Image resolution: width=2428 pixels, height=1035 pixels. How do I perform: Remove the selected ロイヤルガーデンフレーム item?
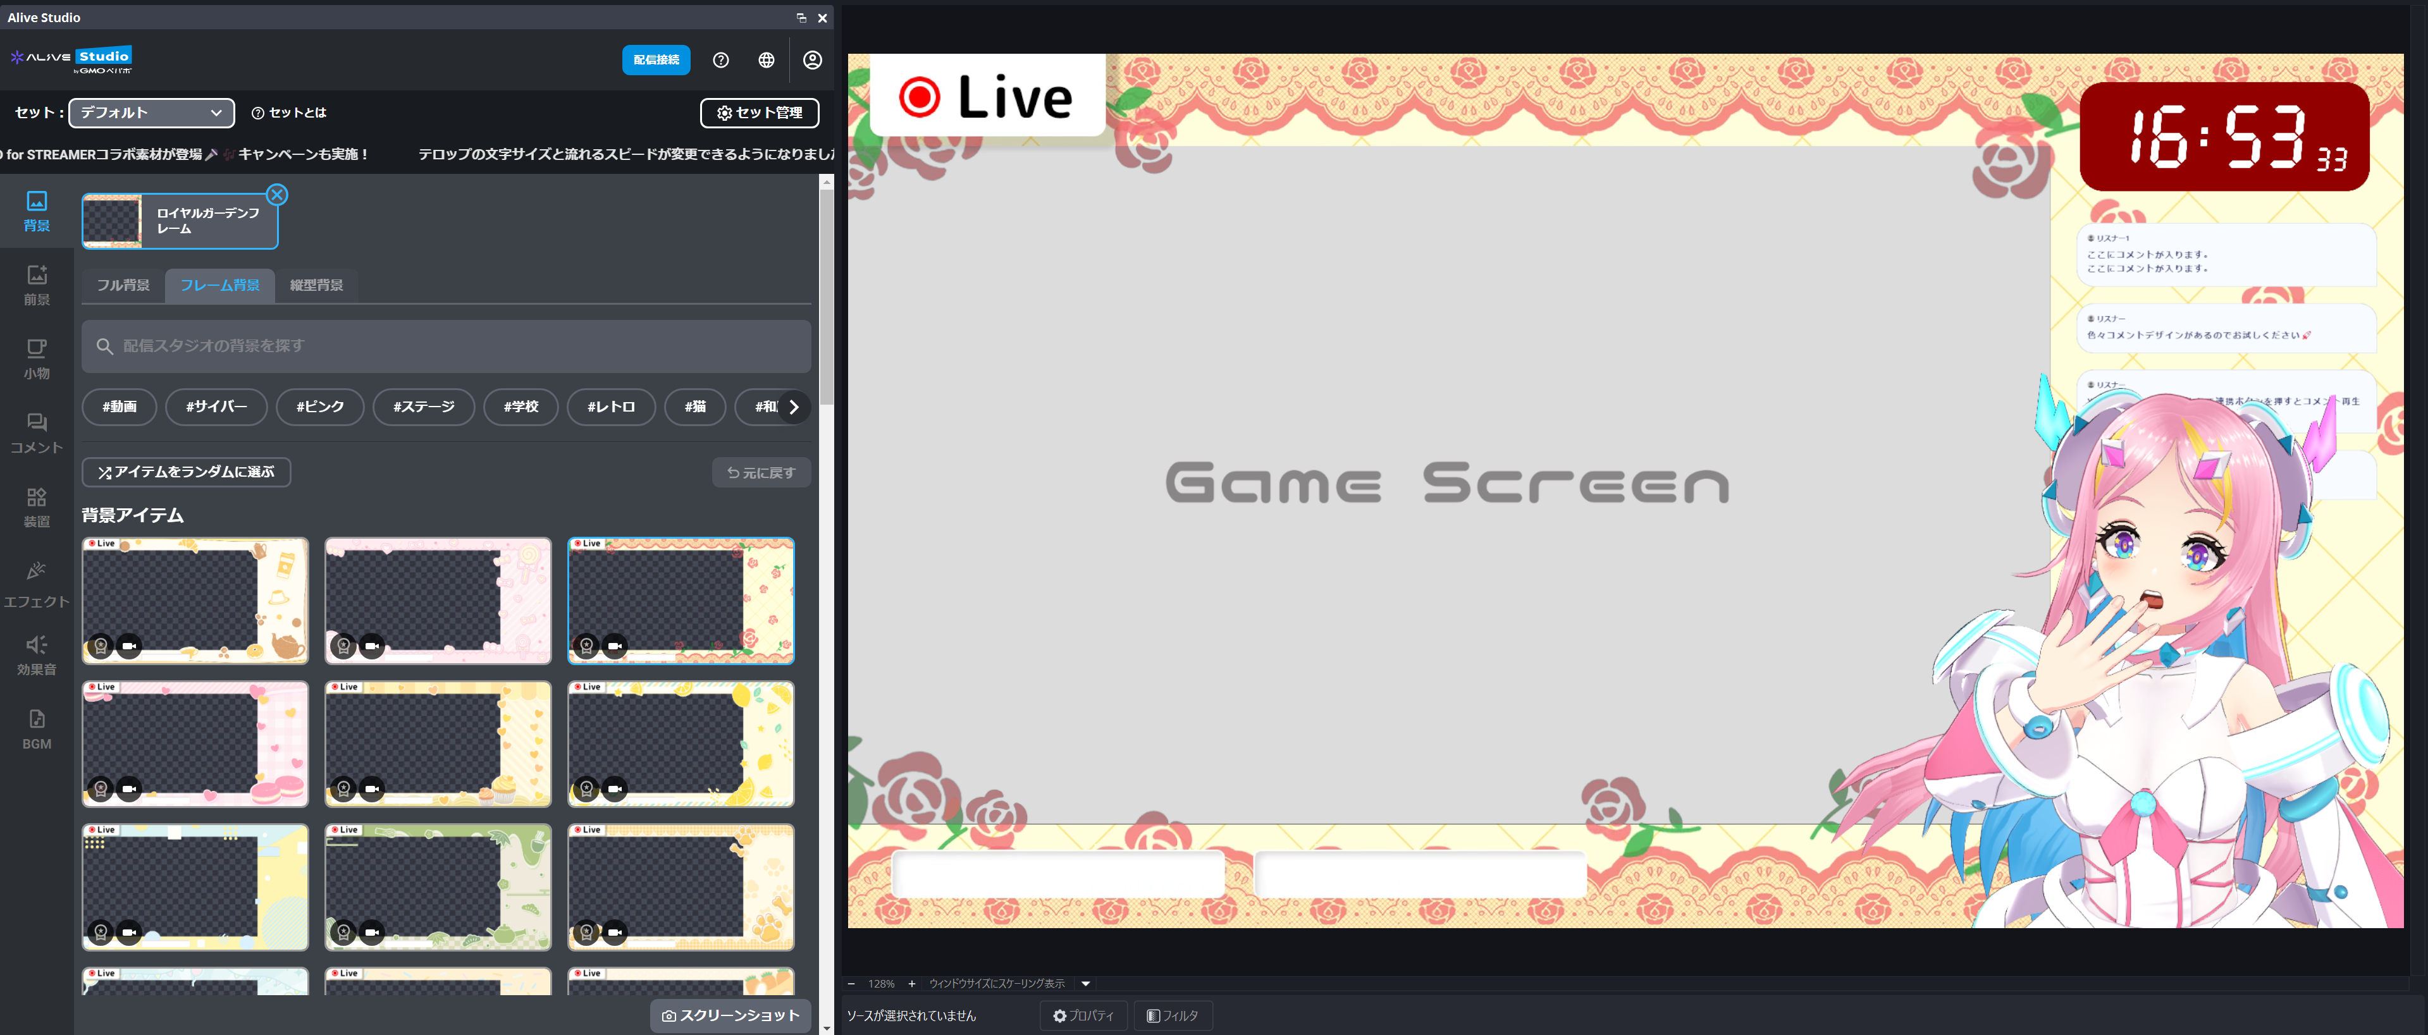(276, 195)
